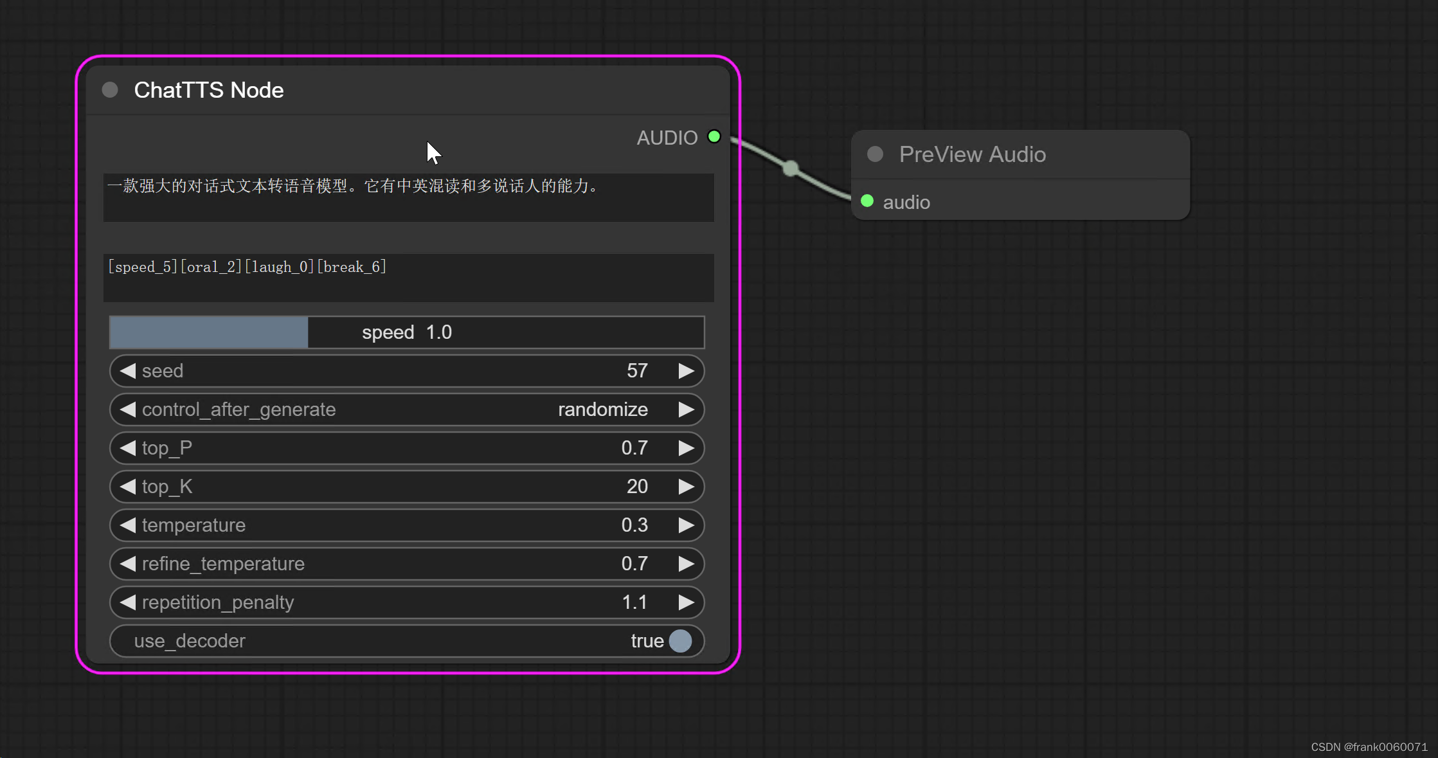Decrease temperature using left arrow
The image size is (1438, 758).
127,525
